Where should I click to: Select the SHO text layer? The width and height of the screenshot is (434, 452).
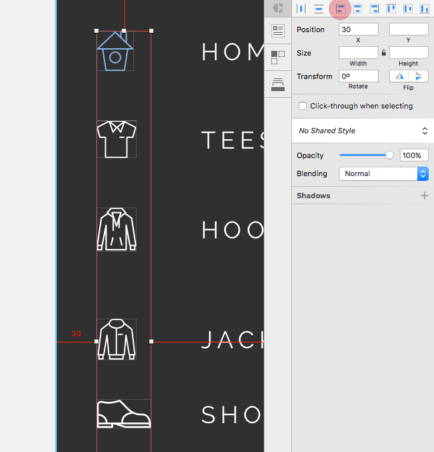[x=231, y=415]
